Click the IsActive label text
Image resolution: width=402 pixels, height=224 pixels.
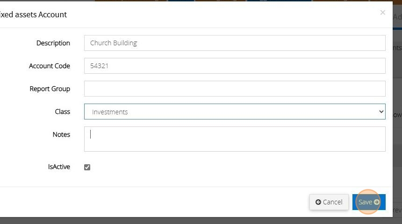(x=59, y=167)
